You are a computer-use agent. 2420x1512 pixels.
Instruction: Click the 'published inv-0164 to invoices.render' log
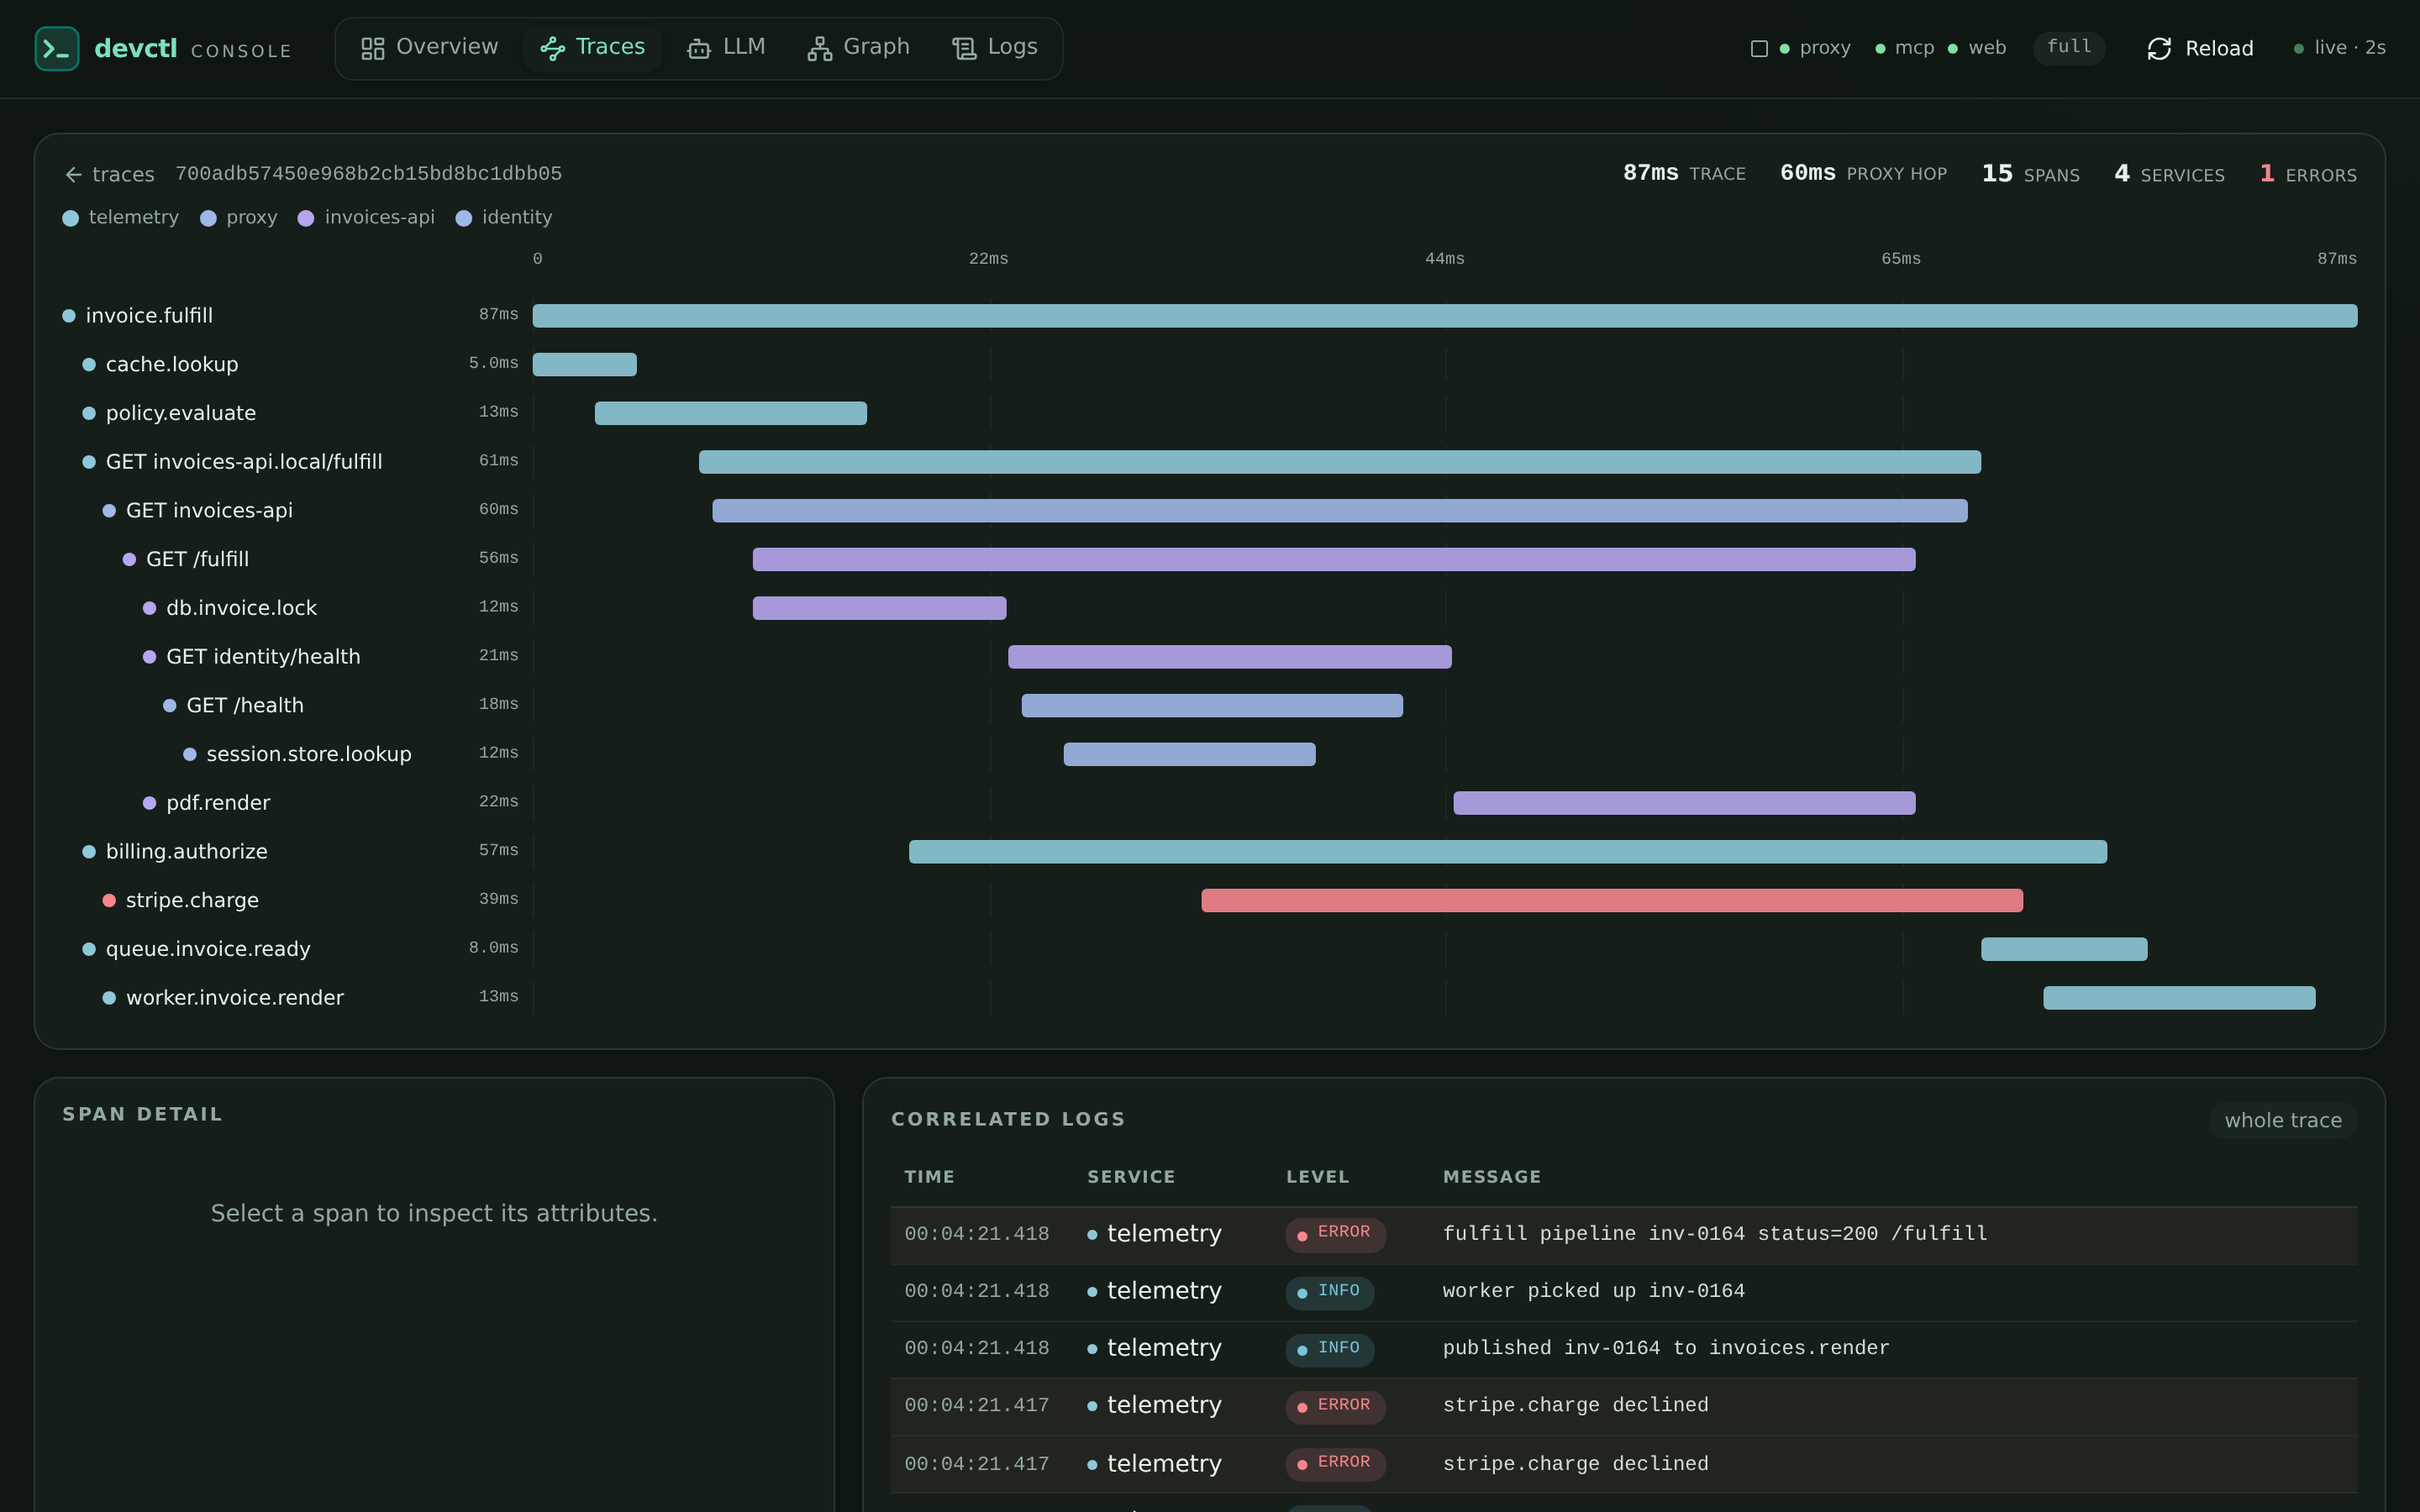pyautogui.click(x=1666, y=1348)
